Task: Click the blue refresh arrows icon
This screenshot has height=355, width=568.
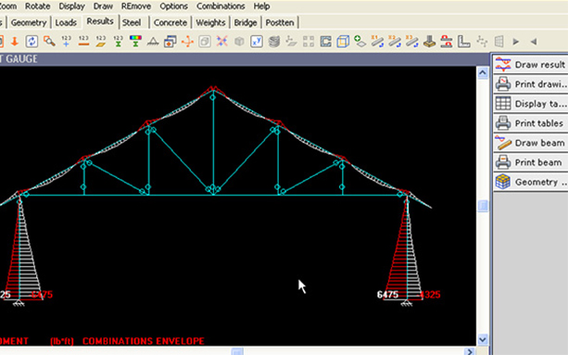Action: click(32, 42)
